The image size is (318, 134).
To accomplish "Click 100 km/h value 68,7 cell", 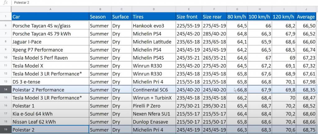I will coord(260,106).
